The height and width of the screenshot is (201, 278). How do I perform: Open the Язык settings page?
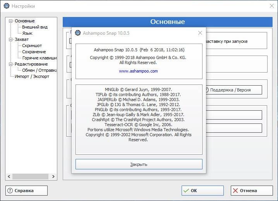[27, 33]
